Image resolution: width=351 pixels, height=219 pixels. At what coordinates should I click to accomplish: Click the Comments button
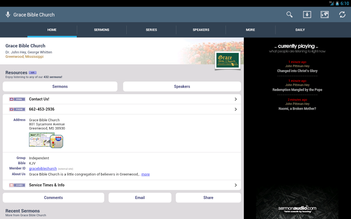point(53,198)
